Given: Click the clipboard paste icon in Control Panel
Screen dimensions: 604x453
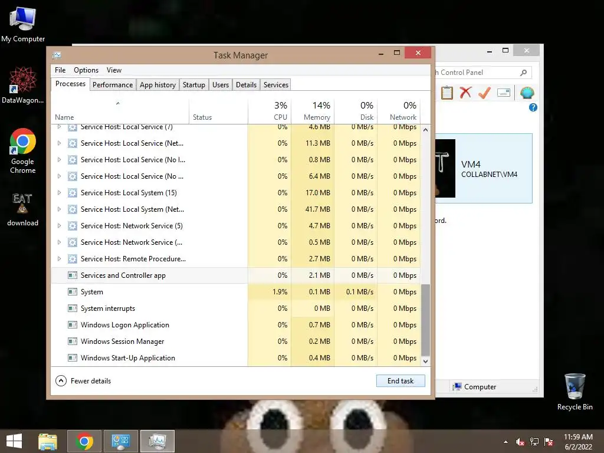Looking at the screenshot, I should 447,93.
